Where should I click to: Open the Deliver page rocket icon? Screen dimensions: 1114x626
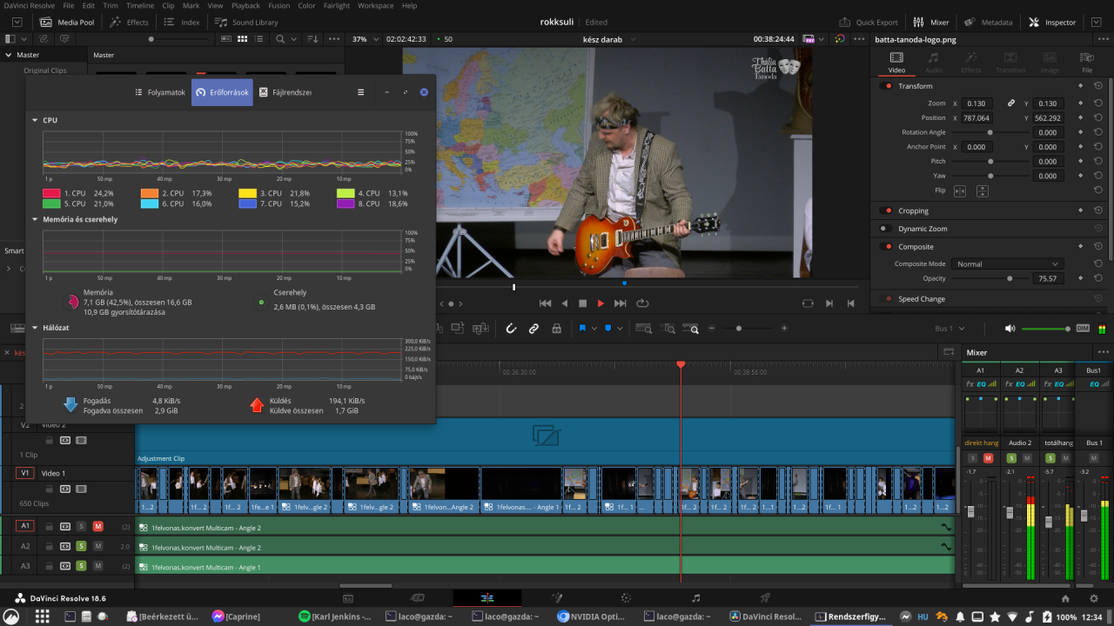point(765,598)
